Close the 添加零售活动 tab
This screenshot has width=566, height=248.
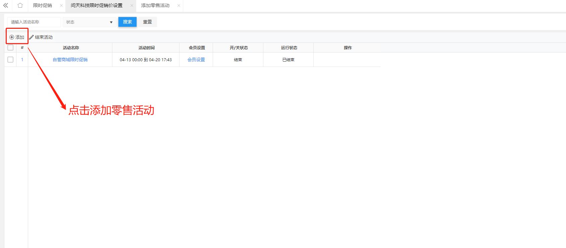pos(178,5)
